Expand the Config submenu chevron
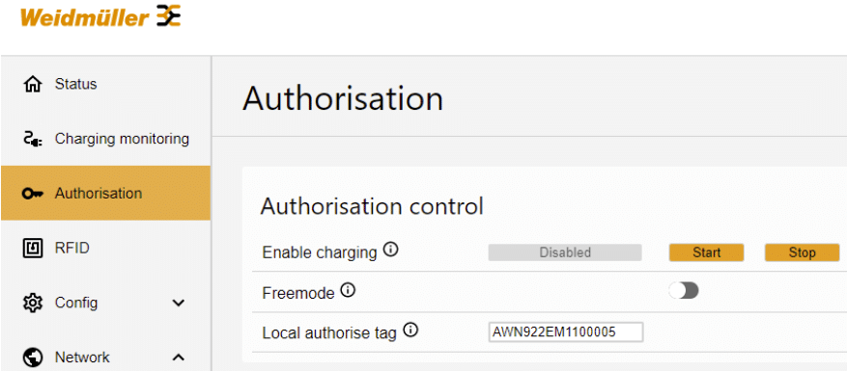This screenshot has height=371, width=847. pos(179,303)
